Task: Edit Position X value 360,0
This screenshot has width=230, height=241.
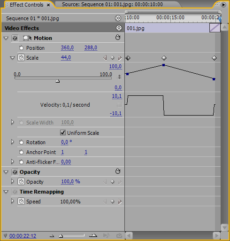Action: [67, 47]
